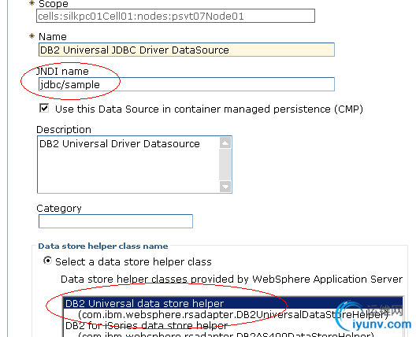Viewport: 416px width, 337px height.
Task: Click inside the Description text area
Action: (x=128, y=165)
